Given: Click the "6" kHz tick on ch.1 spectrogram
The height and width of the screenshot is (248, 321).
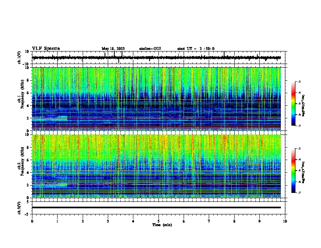Looking at the screenshot, I should click(28, 93).
